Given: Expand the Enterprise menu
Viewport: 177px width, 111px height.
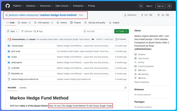Looking at the screenshot, I should [79, 6].
